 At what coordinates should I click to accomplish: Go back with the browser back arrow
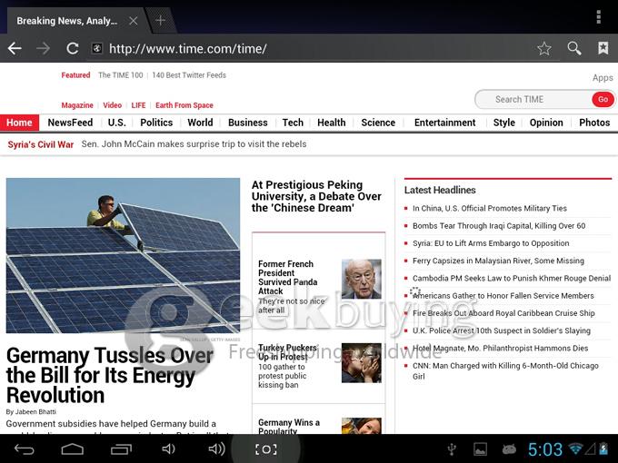click(x=15, y=49)
